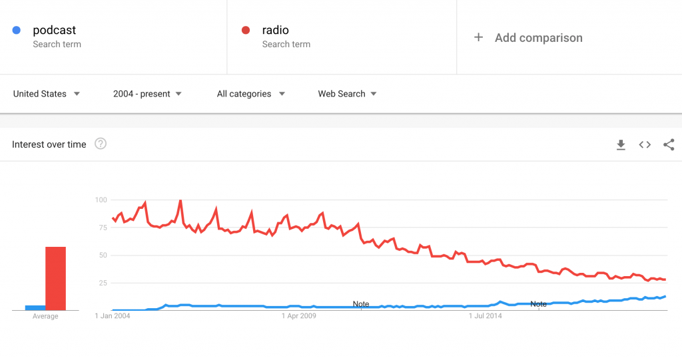Click the red radio color dot

[246, 30]
